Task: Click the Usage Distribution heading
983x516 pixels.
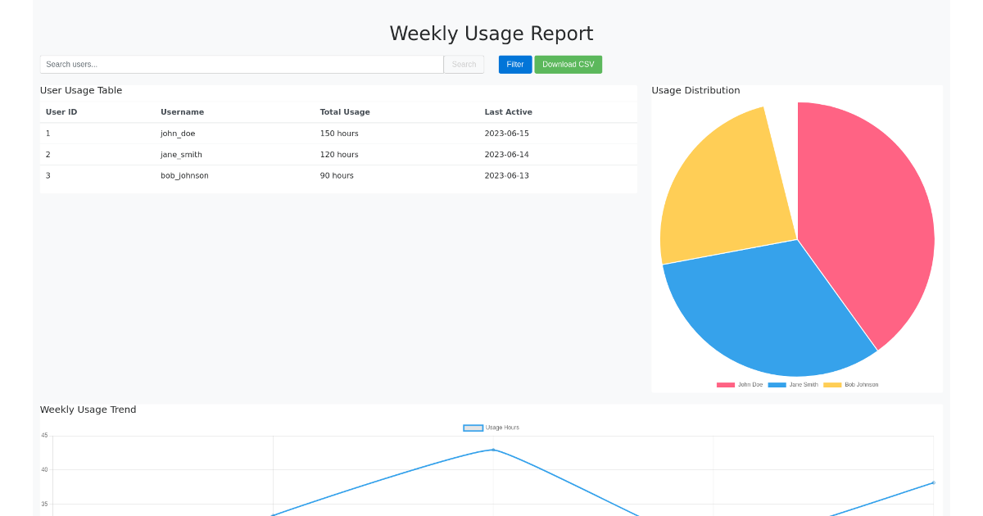Action: 695,91
